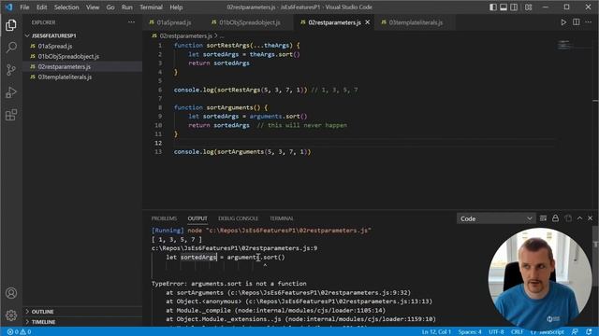Collapse the JSES6FEATURESP1 folder

54,35
